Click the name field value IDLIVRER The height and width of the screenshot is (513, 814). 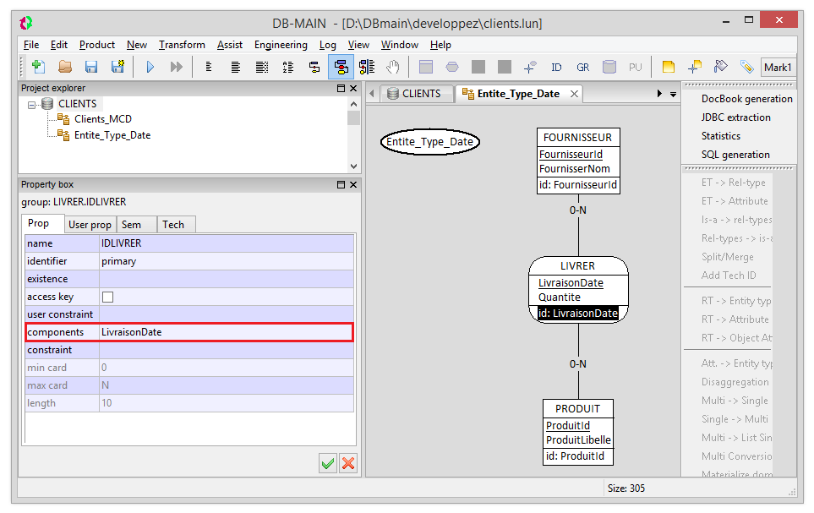point(227,243)
